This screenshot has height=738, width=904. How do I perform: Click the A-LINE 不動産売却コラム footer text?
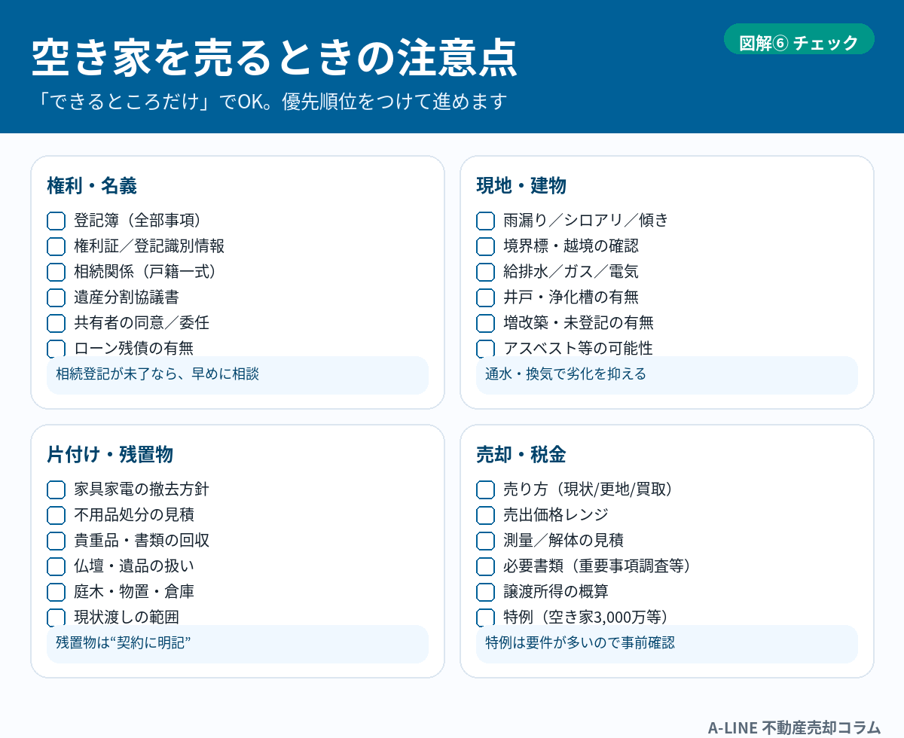point(794,727)
